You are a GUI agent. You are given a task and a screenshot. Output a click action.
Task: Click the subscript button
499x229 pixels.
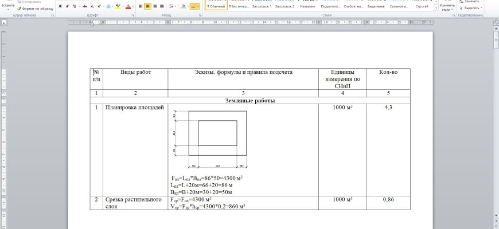pos(91,6)
